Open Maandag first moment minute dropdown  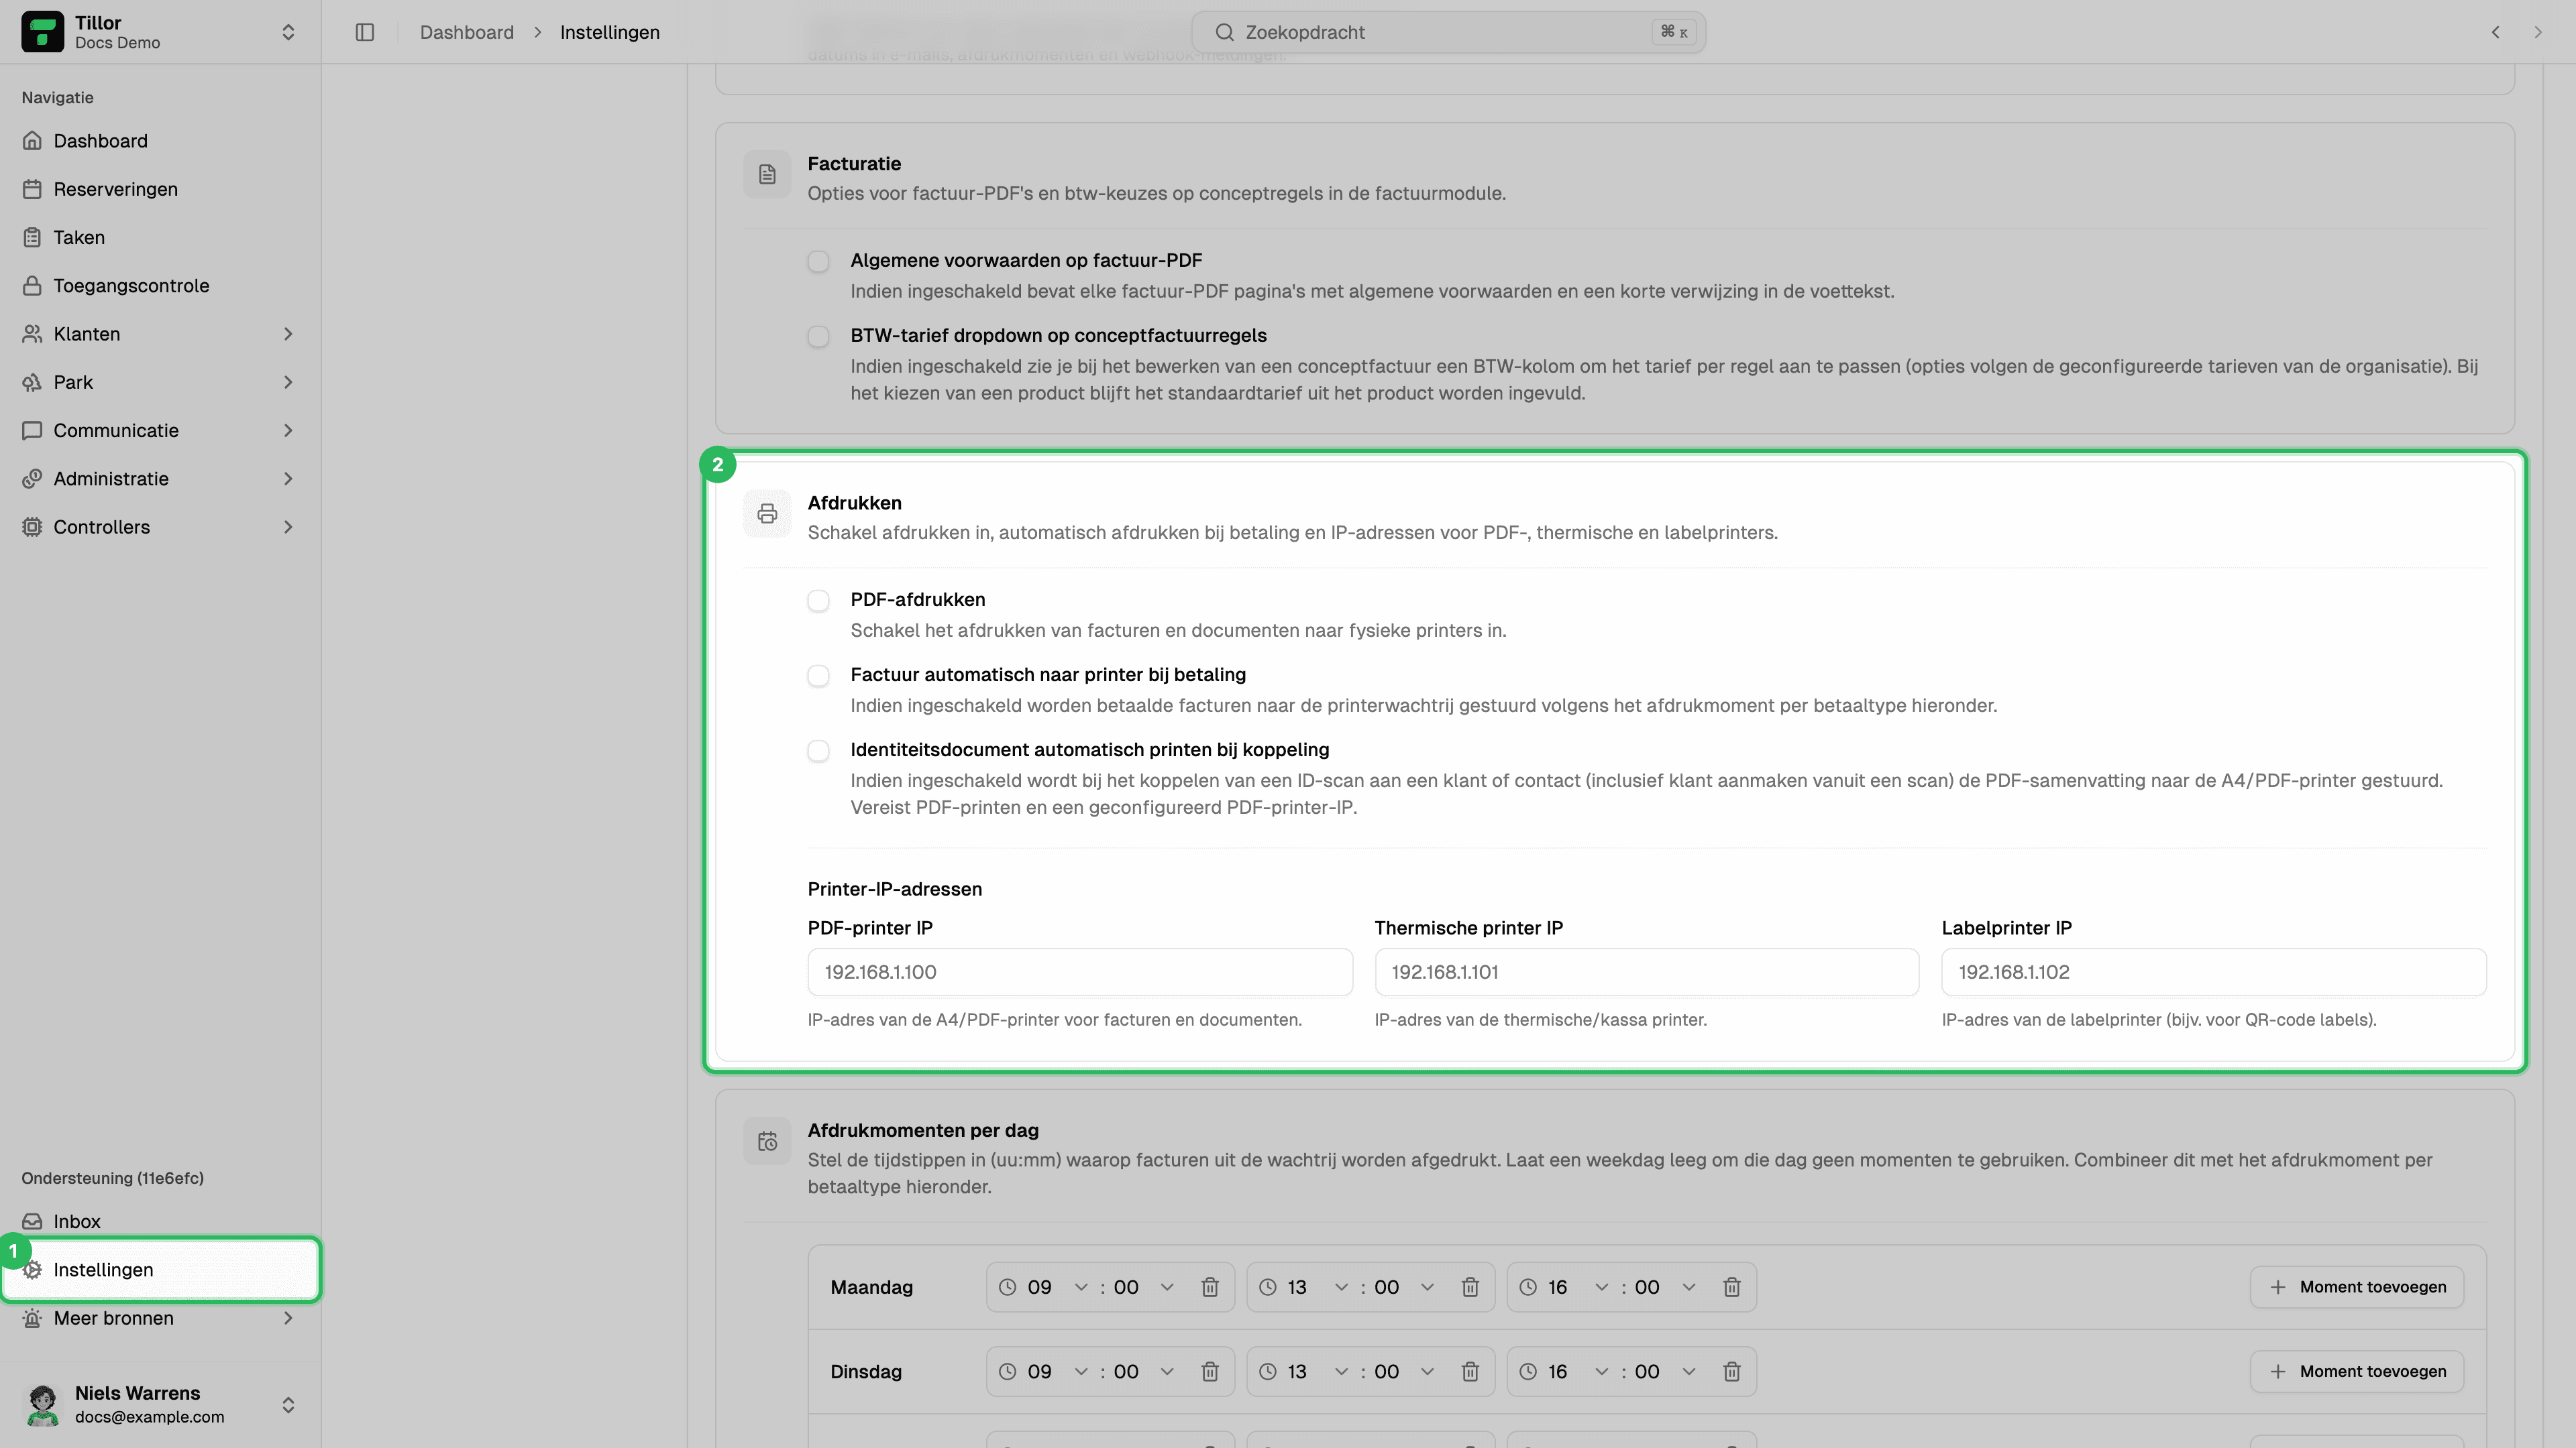click(x=1144, y=1287)
